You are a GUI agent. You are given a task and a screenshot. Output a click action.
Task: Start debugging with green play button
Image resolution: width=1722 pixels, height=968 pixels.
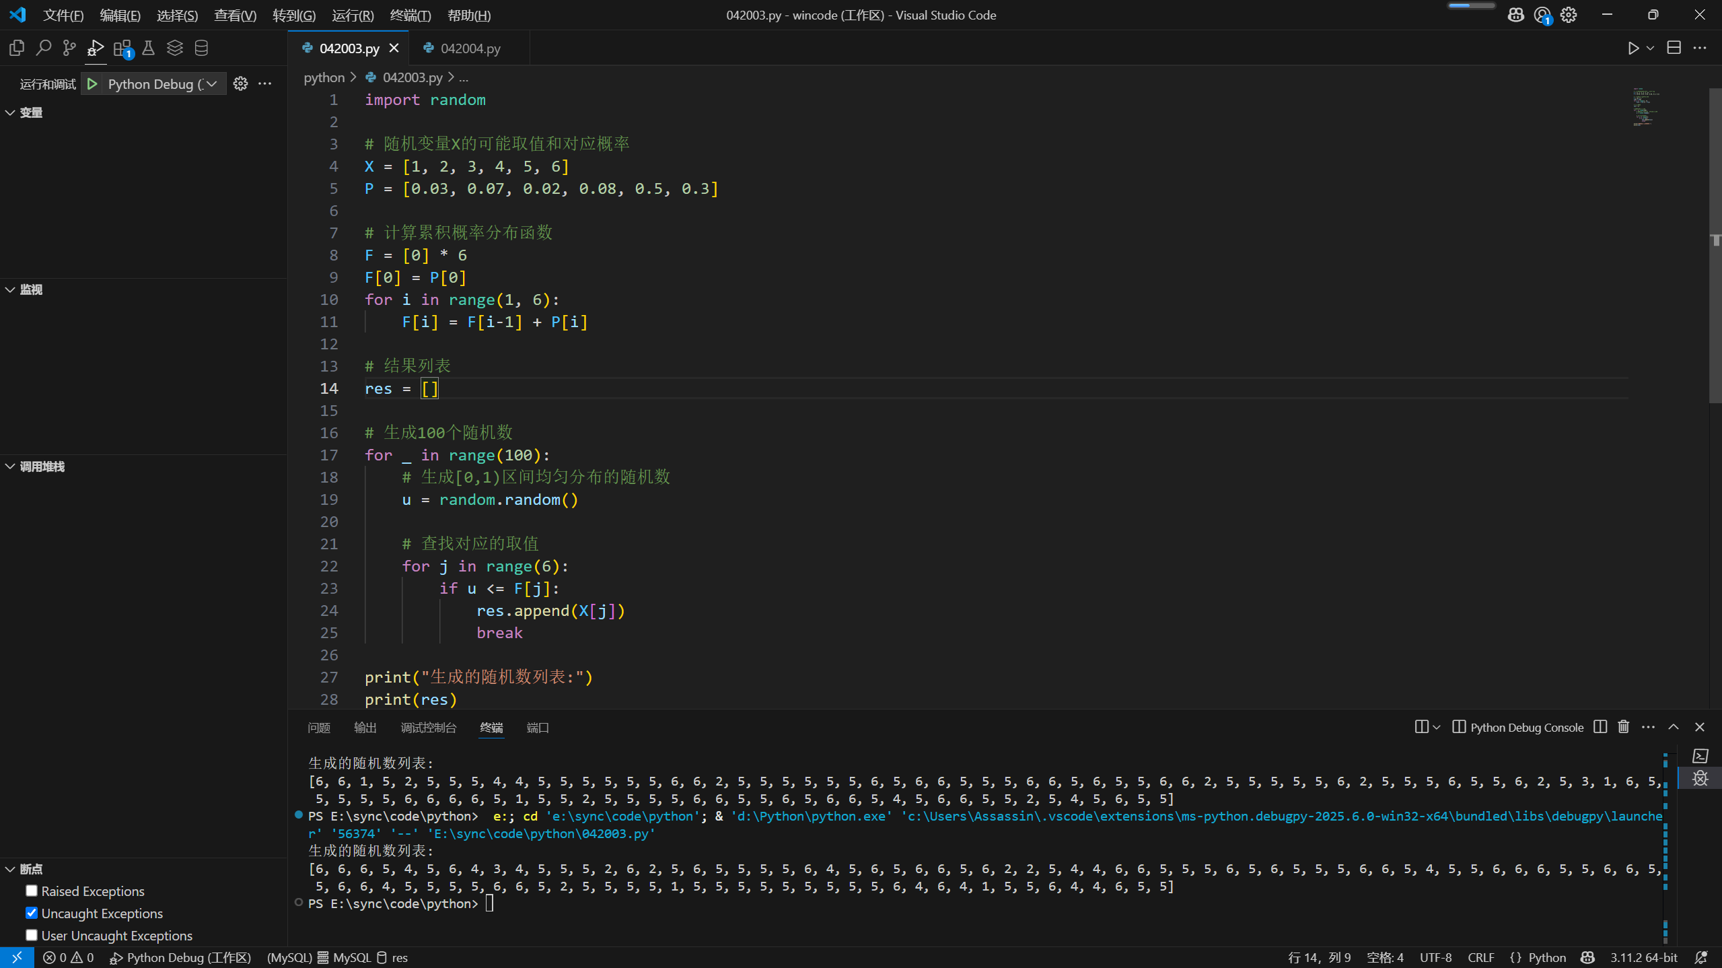click(x=92, y=83)
